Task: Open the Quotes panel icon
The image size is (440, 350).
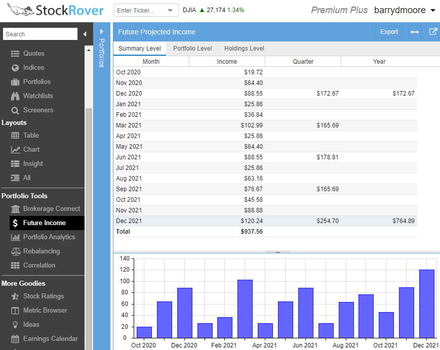Action: pos(14,53)
